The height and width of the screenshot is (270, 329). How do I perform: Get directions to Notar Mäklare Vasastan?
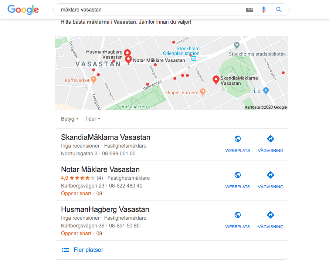tap(271, 175)
